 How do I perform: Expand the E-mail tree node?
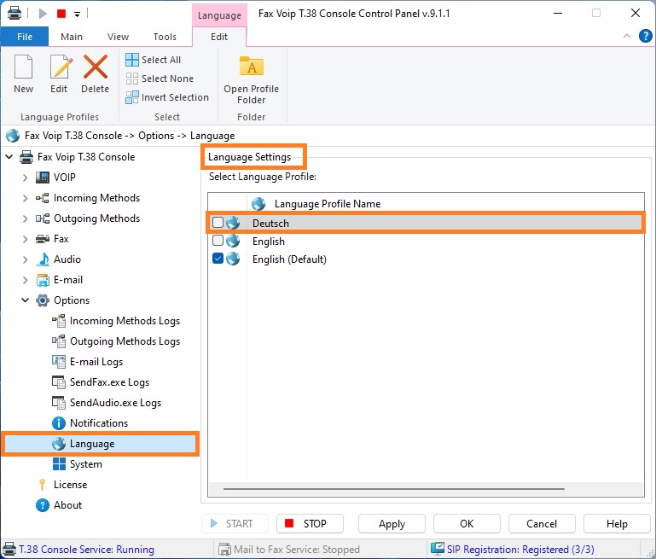[25, 280]
